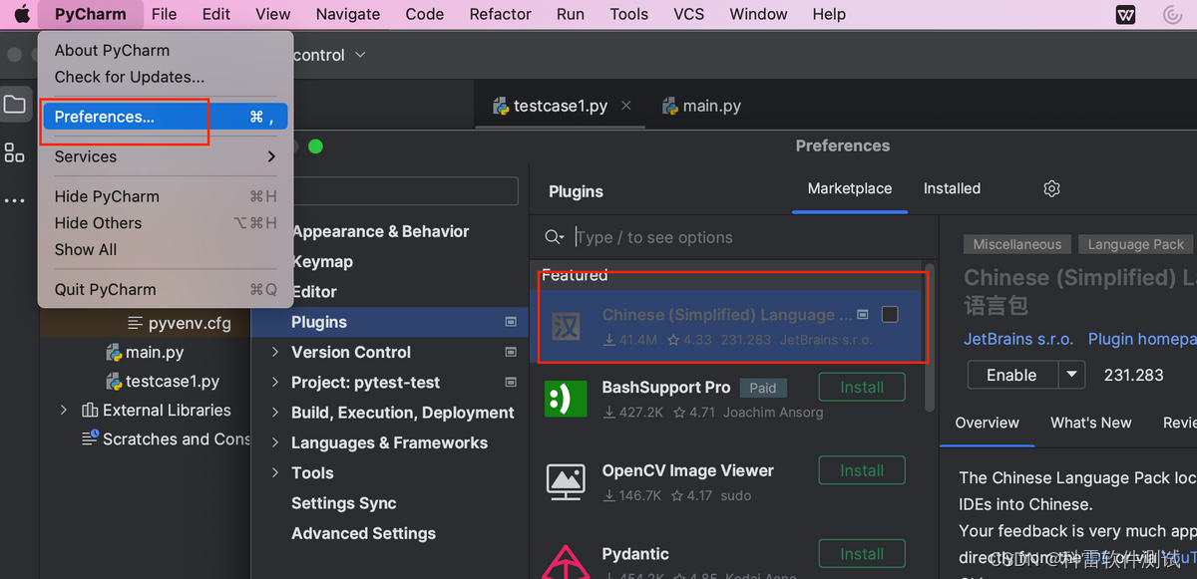
Task: Click project-level marker beside Project: pytest-test
Action: [x=511, y=382]
